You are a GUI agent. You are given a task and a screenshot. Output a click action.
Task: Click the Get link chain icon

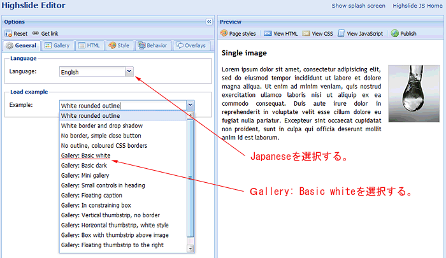pos(36,33)
